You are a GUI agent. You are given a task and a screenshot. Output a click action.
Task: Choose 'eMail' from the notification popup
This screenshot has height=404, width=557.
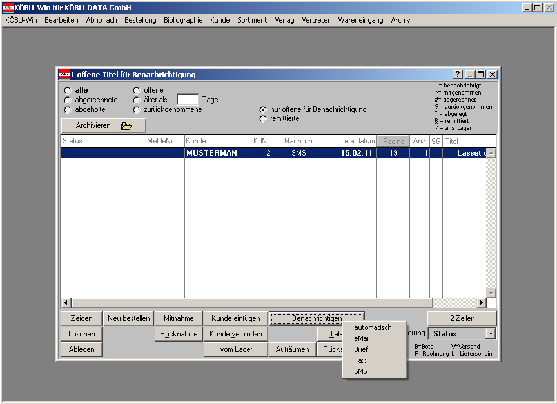[375, 338]
